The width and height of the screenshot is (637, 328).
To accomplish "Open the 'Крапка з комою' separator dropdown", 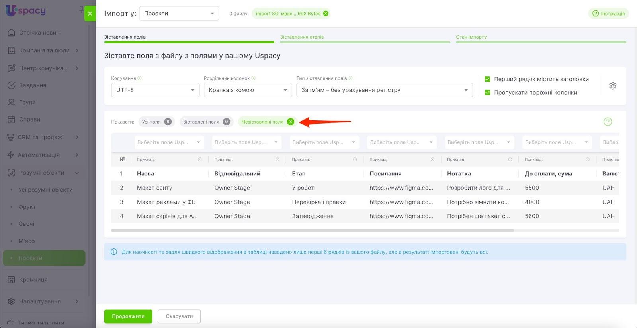I will [247, 90].
